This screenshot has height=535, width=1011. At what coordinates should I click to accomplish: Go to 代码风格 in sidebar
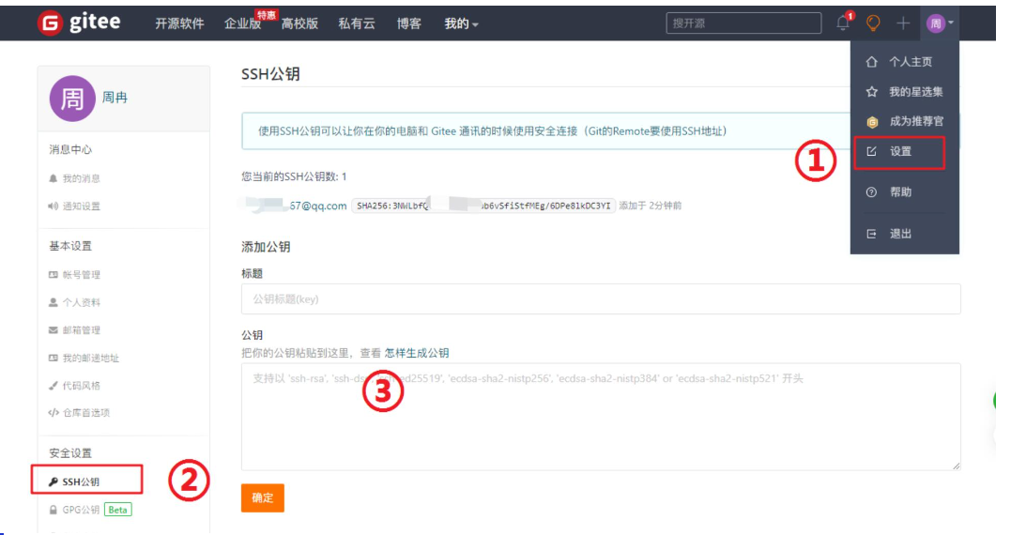(x=82, y=386)
